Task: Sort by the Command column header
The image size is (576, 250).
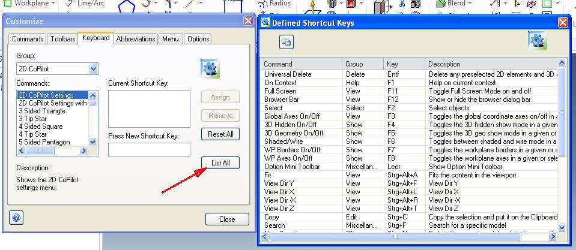Action: pyautogui.click(x=302, y=64)
